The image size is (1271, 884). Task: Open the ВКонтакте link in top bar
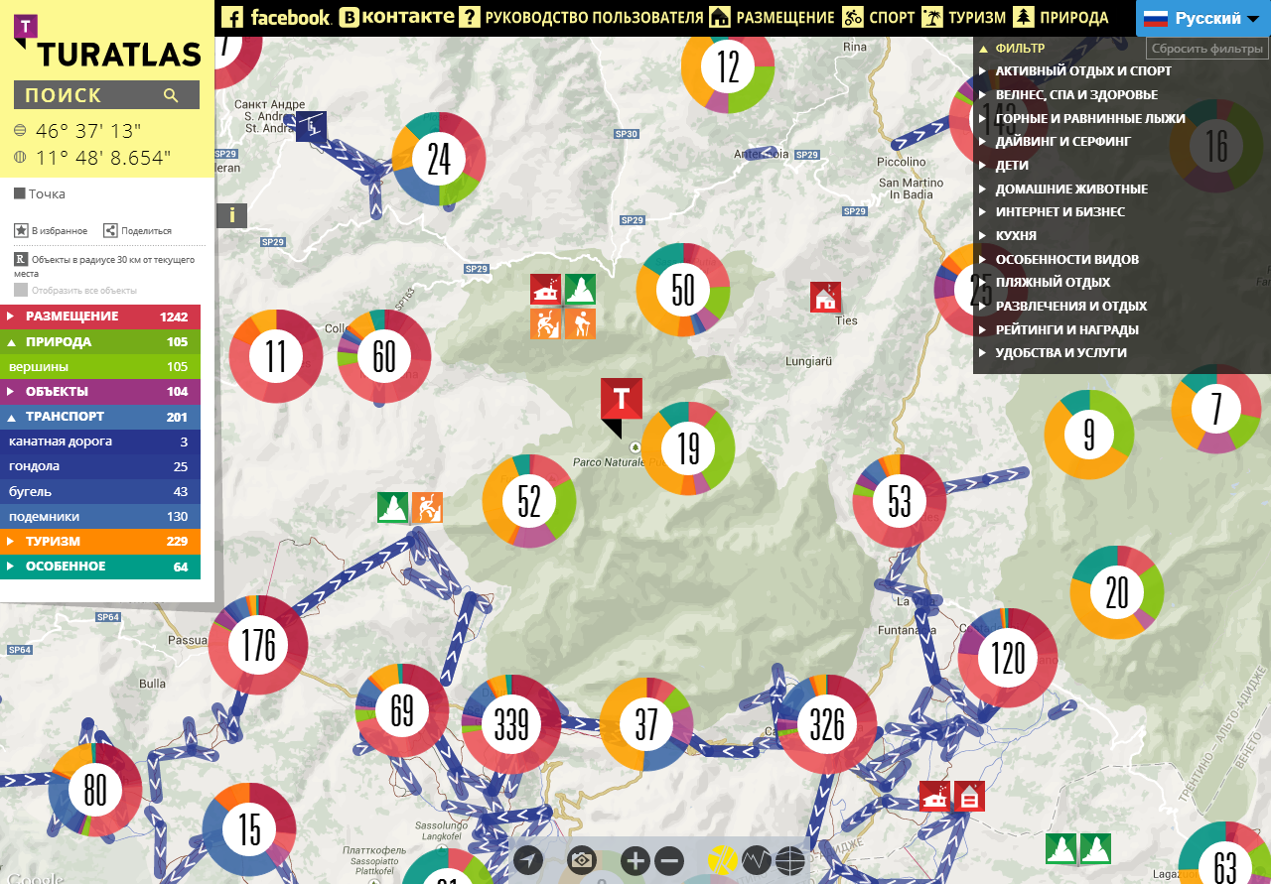click(397, 17)
